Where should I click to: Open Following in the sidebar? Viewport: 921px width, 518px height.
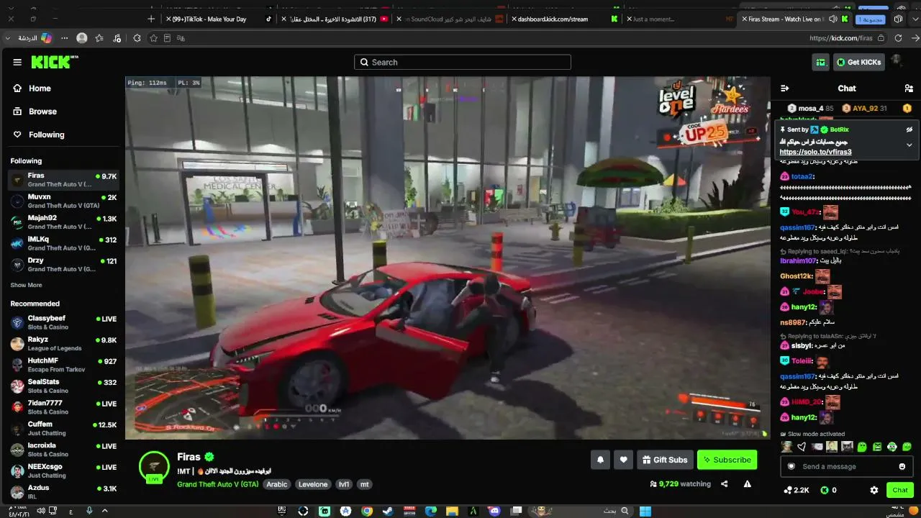(x=46, y=135)
